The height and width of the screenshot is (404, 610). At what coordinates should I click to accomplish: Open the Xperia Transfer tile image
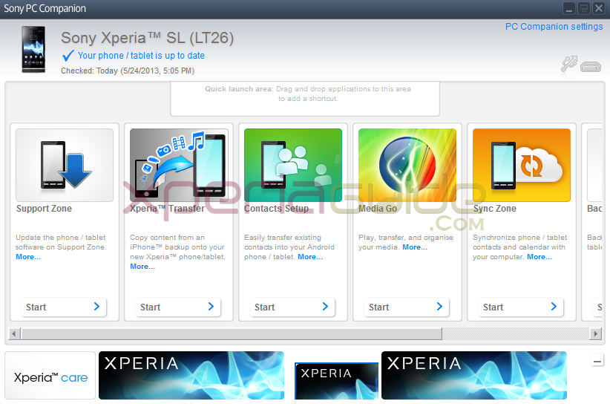[179, 165]
